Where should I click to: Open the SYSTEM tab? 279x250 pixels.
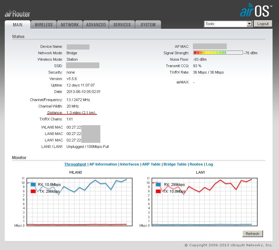click(148, 25)
